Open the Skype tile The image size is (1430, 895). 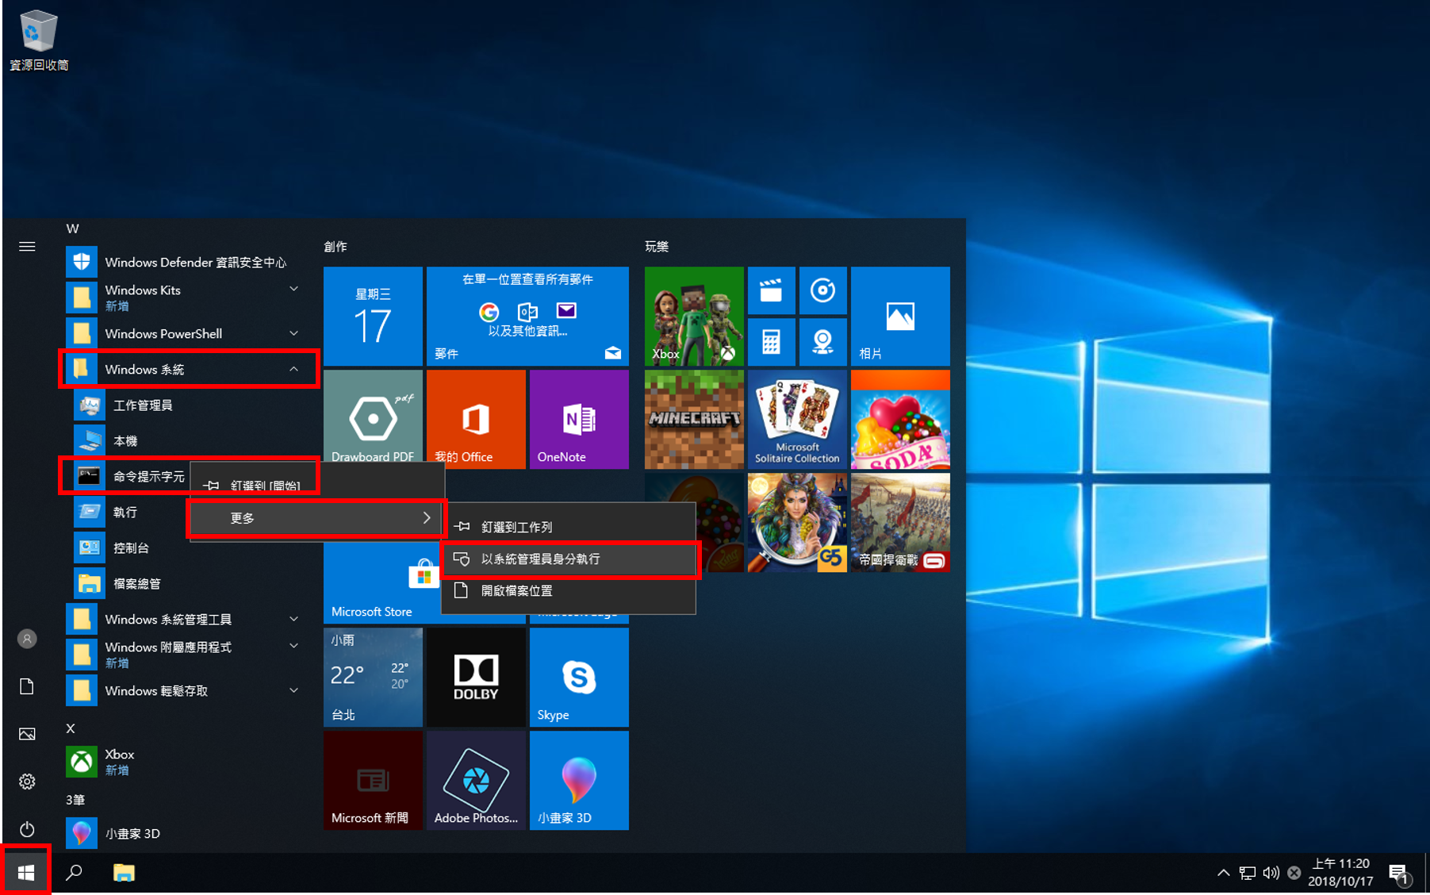(x=579, y=678)
